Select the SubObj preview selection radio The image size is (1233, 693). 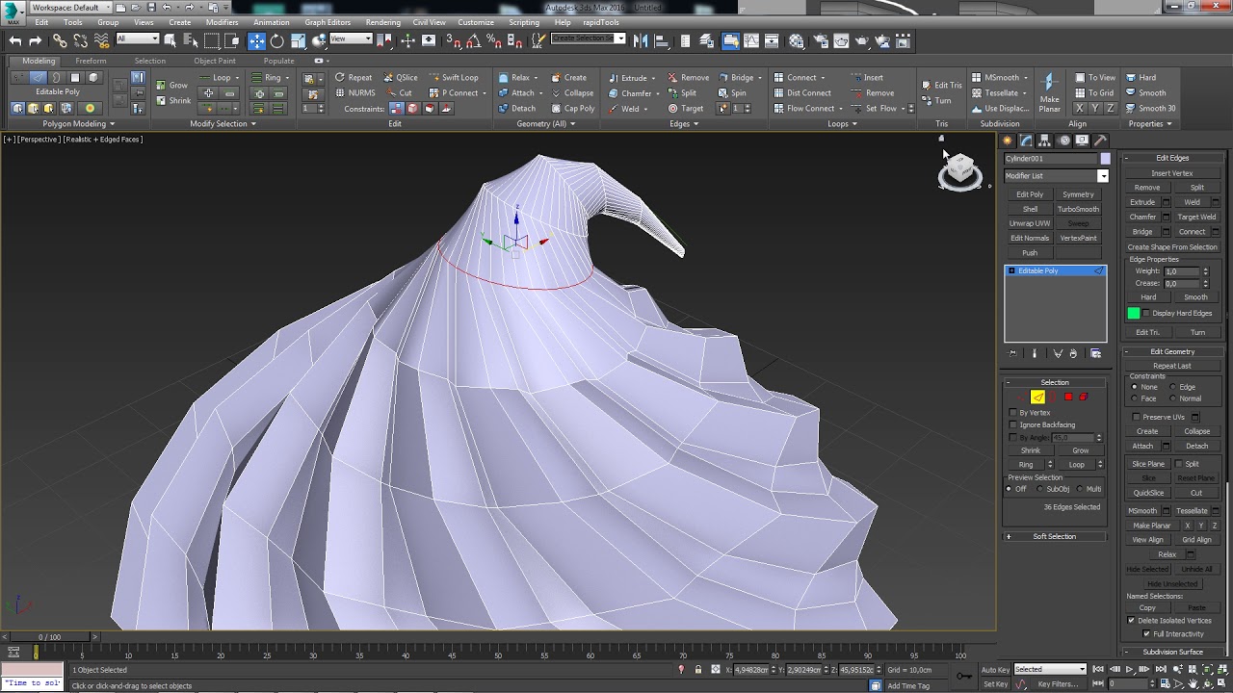(x=1039, y=489)
